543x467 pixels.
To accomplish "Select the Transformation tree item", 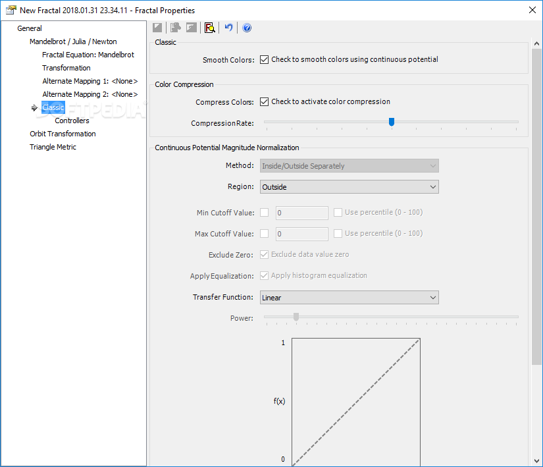I will click(66, 68).
